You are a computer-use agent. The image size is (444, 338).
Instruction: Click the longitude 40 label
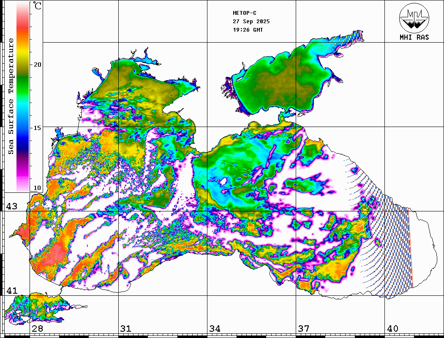coord(392,329)
